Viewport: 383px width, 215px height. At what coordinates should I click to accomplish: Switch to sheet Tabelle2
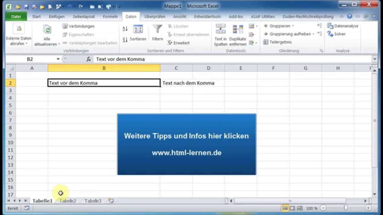68,201
